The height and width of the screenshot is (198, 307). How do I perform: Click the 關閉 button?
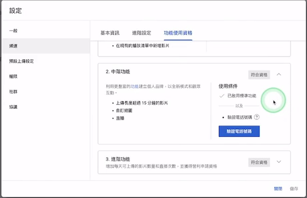click(x=278, y=189)
